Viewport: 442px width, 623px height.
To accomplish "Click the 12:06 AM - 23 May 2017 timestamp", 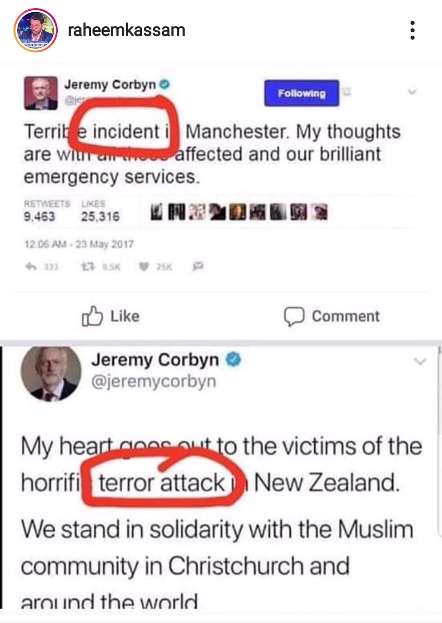I will point(79,245).
